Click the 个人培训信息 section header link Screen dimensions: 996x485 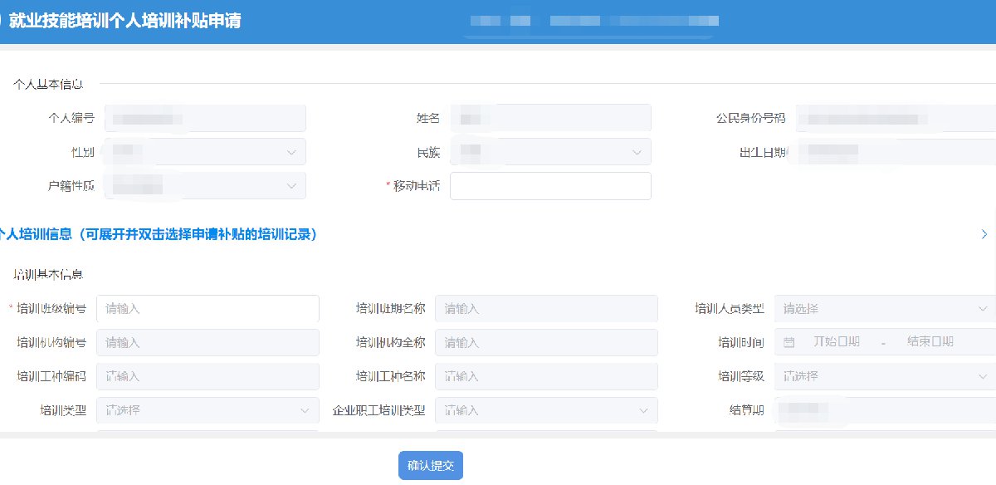pyautogui.click(x=158, y=234)
